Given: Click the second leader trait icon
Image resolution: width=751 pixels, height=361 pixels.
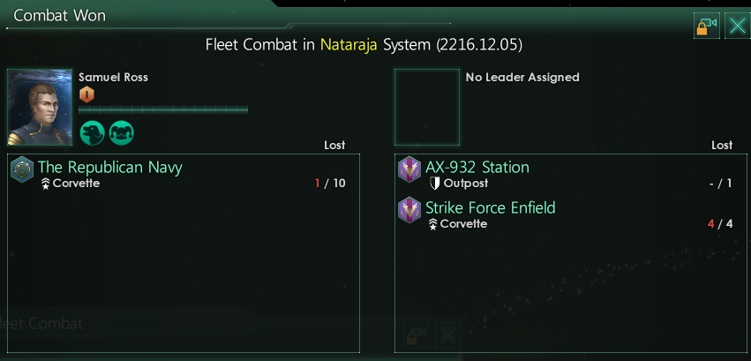Looking at the screenshot, I should (121, 132).
